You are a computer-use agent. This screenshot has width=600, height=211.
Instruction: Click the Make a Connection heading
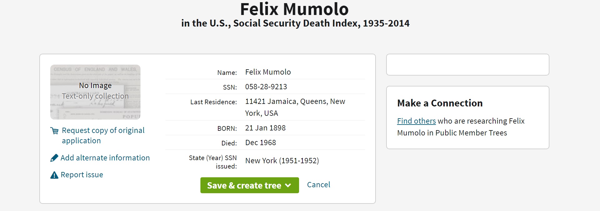(x=440, y=103)
